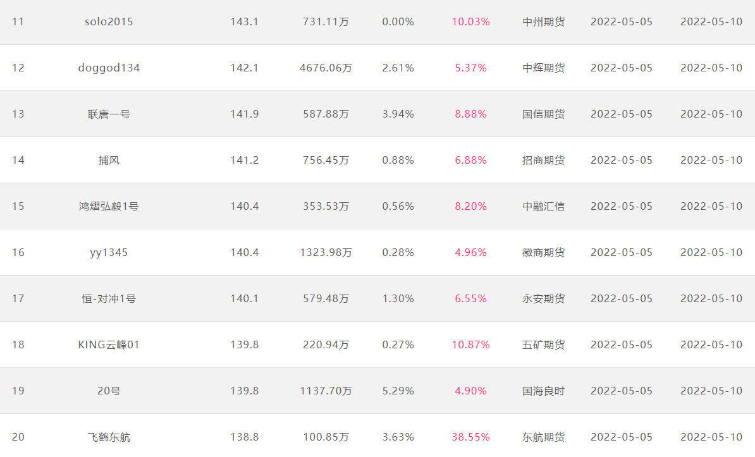The height and width of the screenshot is (457, 755).
Task: Select the 国海良时 company cell
Action: tap(544, 391)
